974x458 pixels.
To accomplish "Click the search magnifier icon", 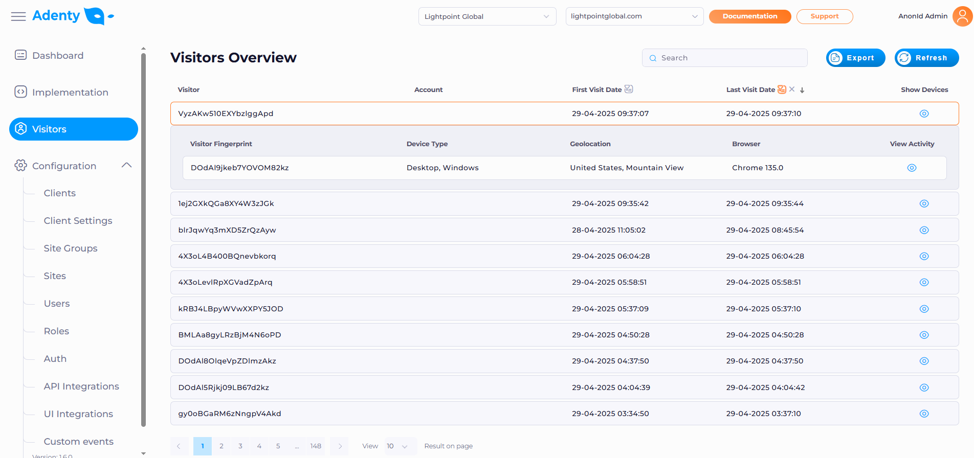I will coord(653,58).
